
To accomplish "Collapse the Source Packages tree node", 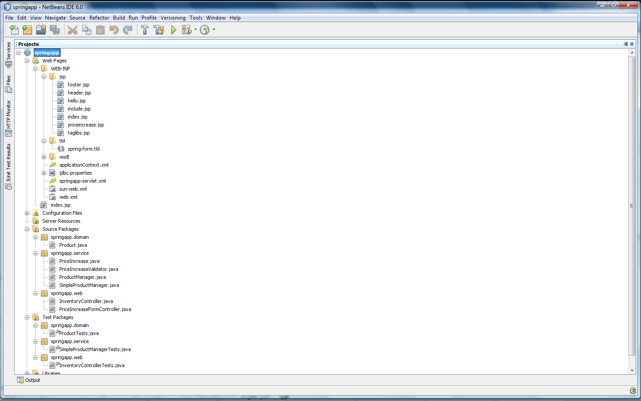I will pos(27,229).
